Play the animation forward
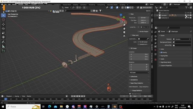Image resolution: width=193 pixels, height=109 pixels. click(79, 96)
